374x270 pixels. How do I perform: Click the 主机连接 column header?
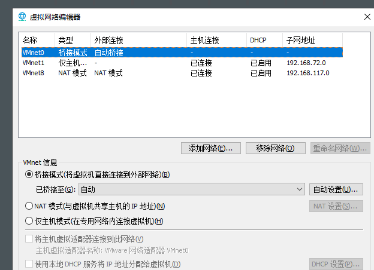(x=216, y=40)
